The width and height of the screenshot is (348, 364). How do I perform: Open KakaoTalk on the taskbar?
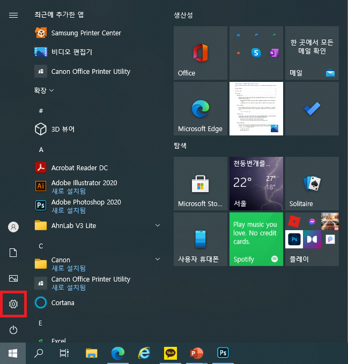(171, 353)
